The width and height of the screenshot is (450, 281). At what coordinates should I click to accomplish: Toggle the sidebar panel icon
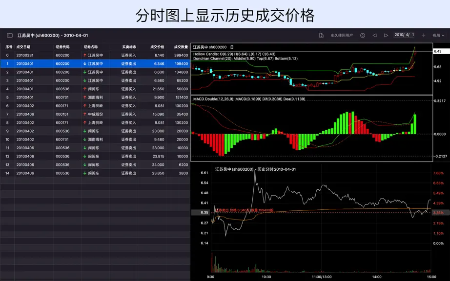pos(10,35)
